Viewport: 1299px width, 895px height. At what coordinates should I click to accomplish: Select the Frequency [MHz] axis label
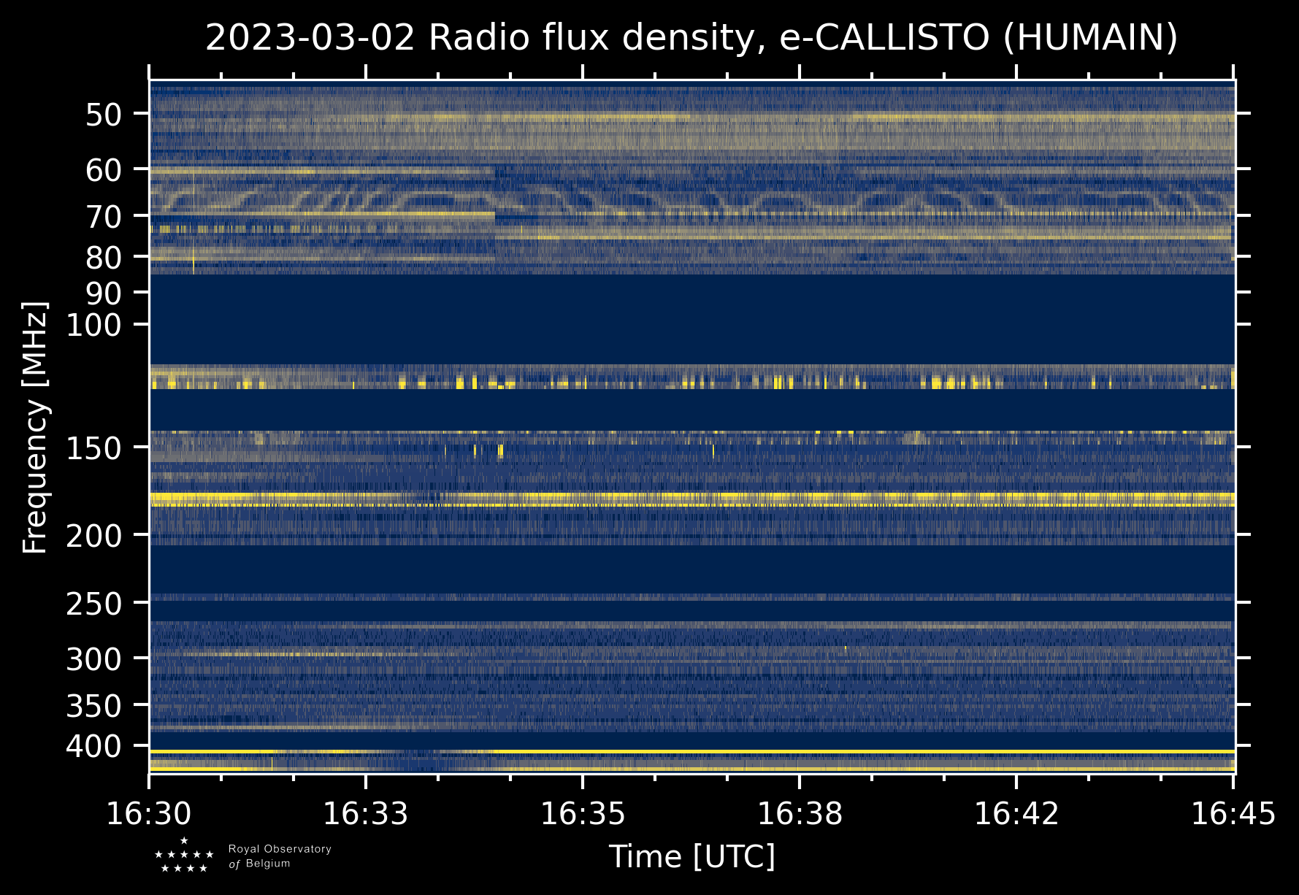pos(35,427)
